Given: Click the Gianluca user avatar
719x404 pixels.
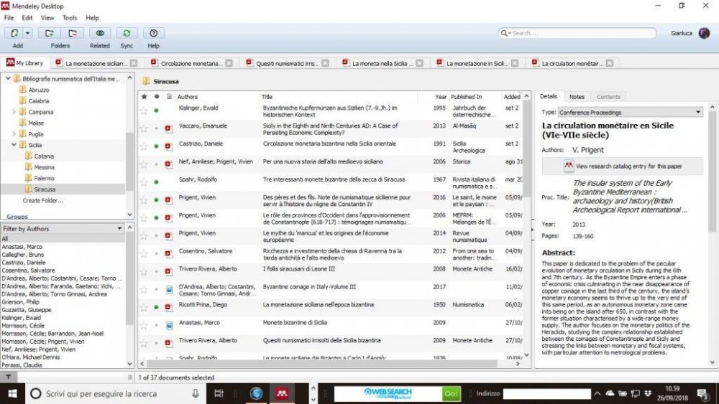Looking at the screenshot, I should (x=705, y=33).
